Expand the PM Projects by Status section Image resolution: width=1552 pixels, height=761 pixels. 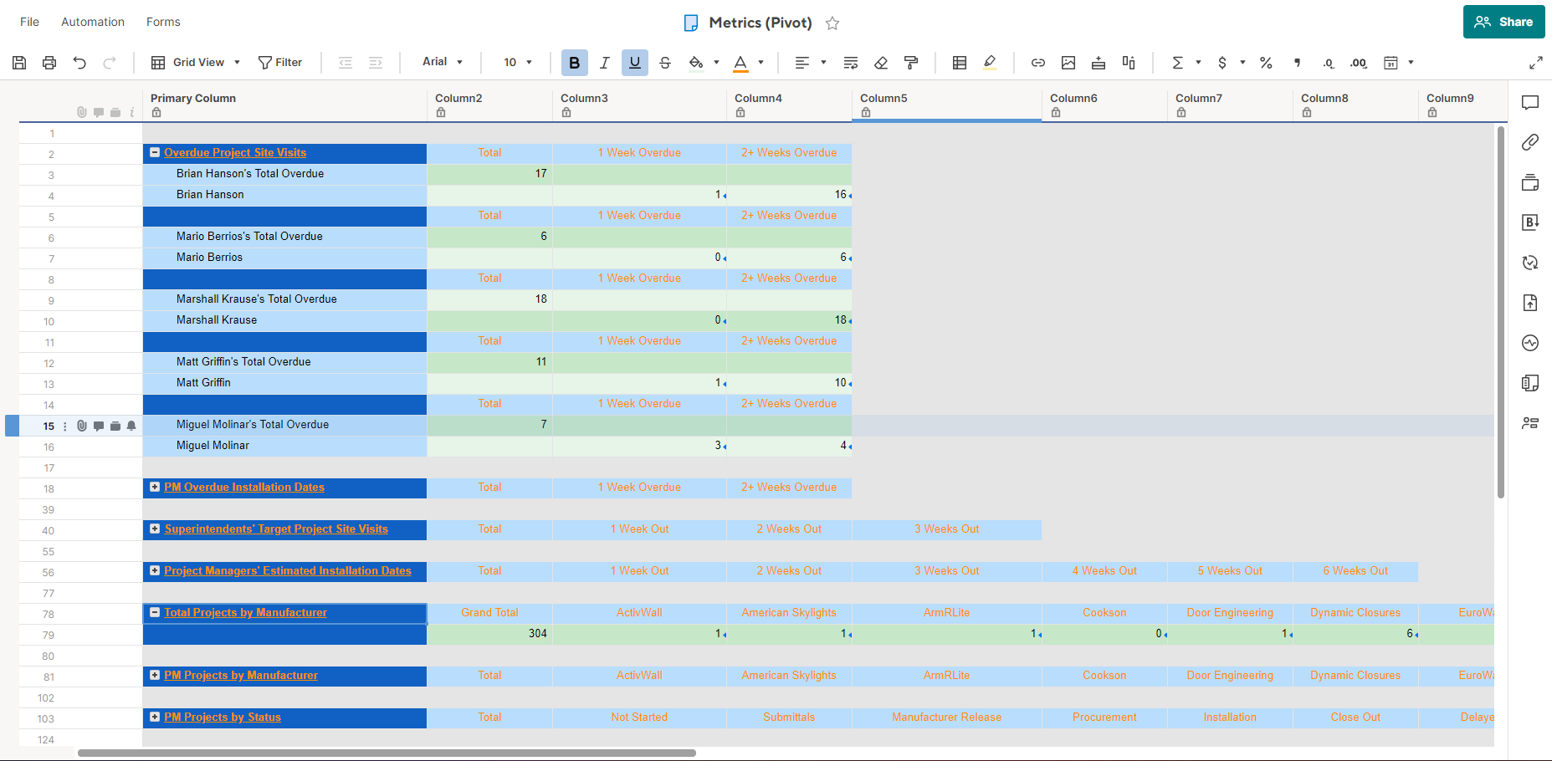[x=155, y=717]
